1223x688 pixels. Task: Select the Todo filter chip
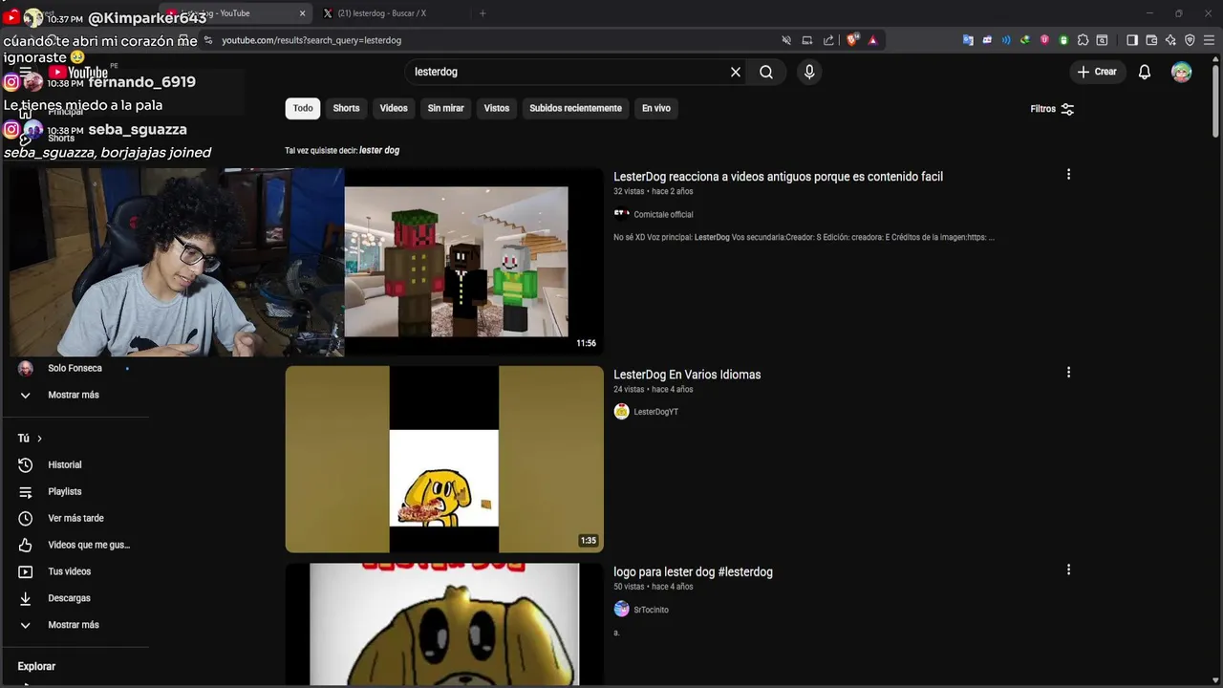click(x=303, y=108)
